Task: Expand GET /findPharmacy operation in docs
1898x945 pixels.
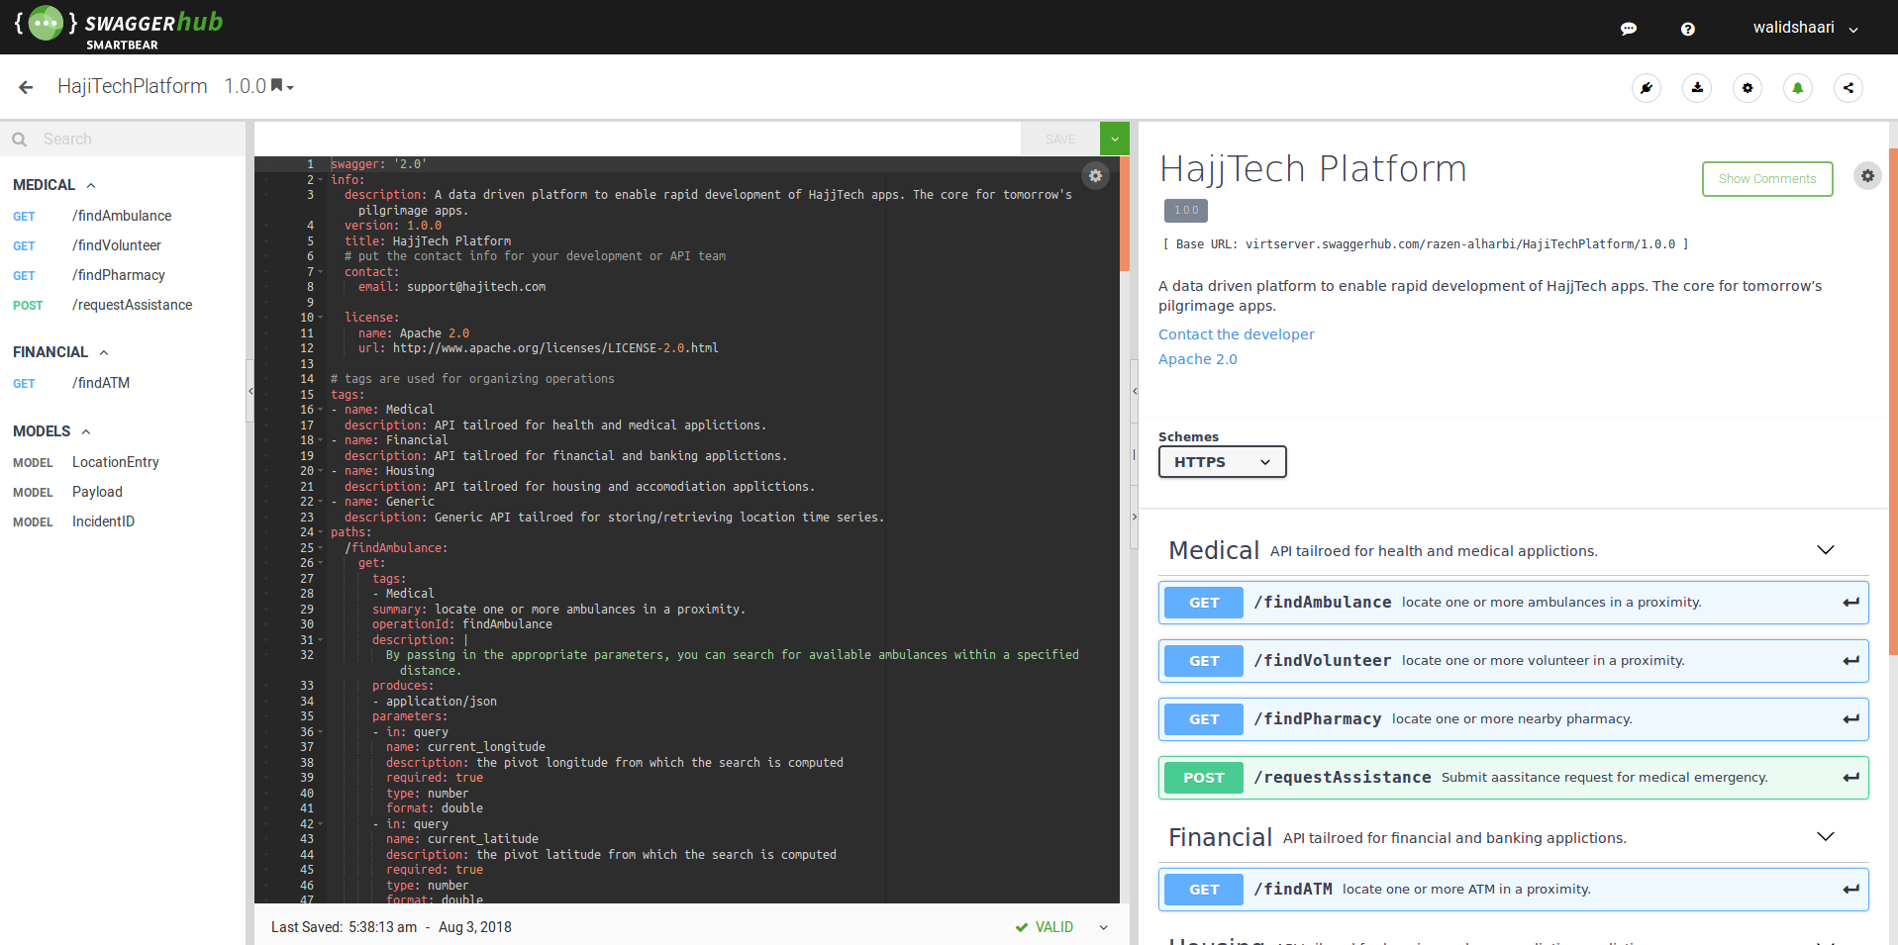Action: point(1513,719)
